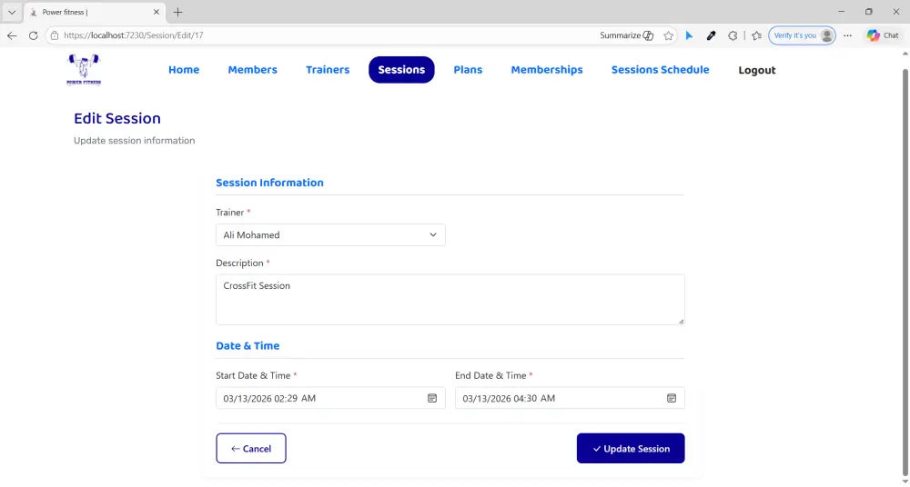Click in the Description text area
This screenshot has width=910, height=487.
pos(450,299)
